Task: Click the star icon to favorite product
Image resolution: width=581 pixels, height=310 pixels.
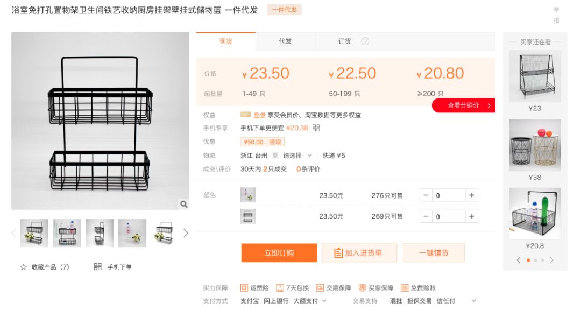Action: [x=23, y=267]
